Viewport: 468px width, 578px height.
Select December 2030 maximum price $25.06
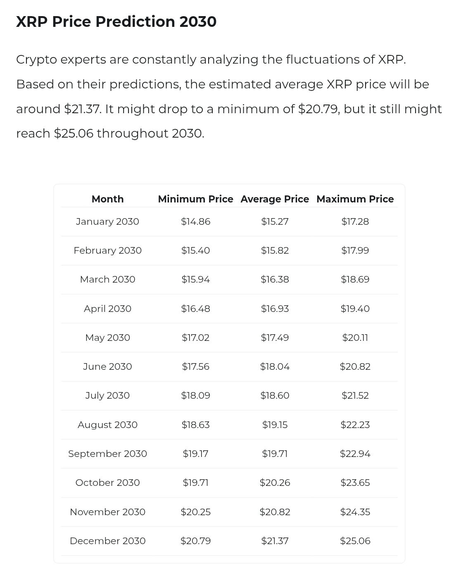pos(355,541)
